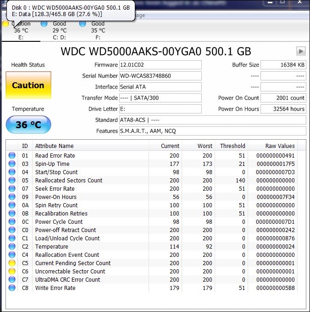310x312 pixels.
Task: Click raw value 000000000876
Action: [276, 238]
